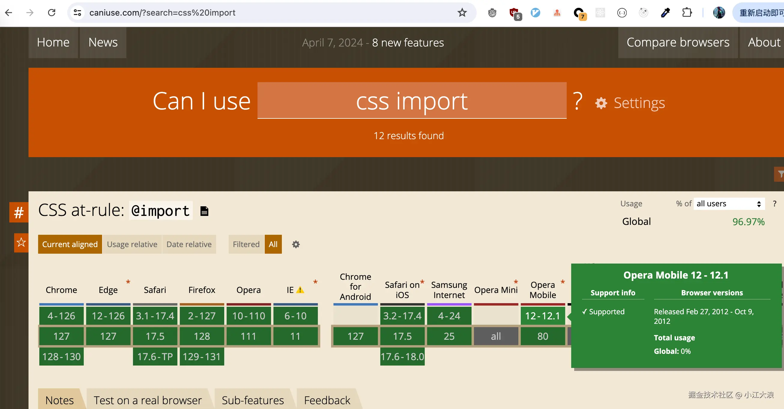Viewport: 784px width, 409px height.
Task: Bookmark this page with the star icon
Action: coord(462,13)
